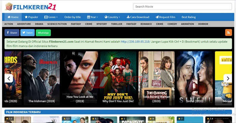
Task: Open the Request Film page
Action: [x=165, y=17]
